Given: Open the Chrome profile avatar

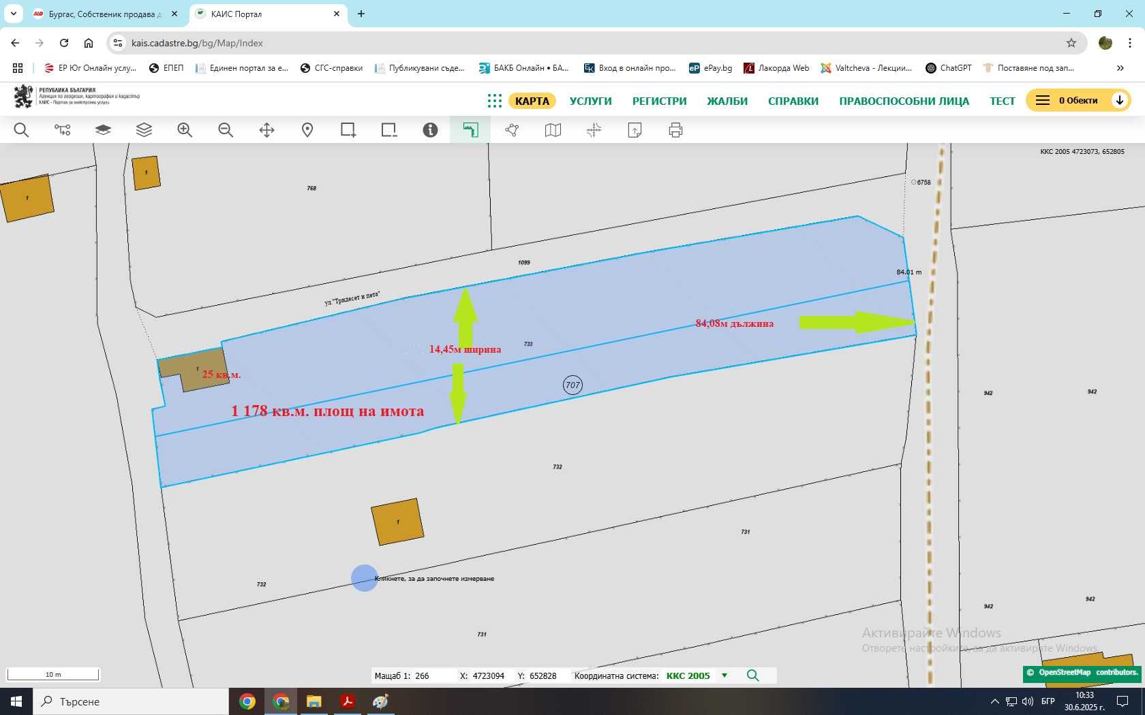Looking at the screenshot, I should click(1105, 43).
